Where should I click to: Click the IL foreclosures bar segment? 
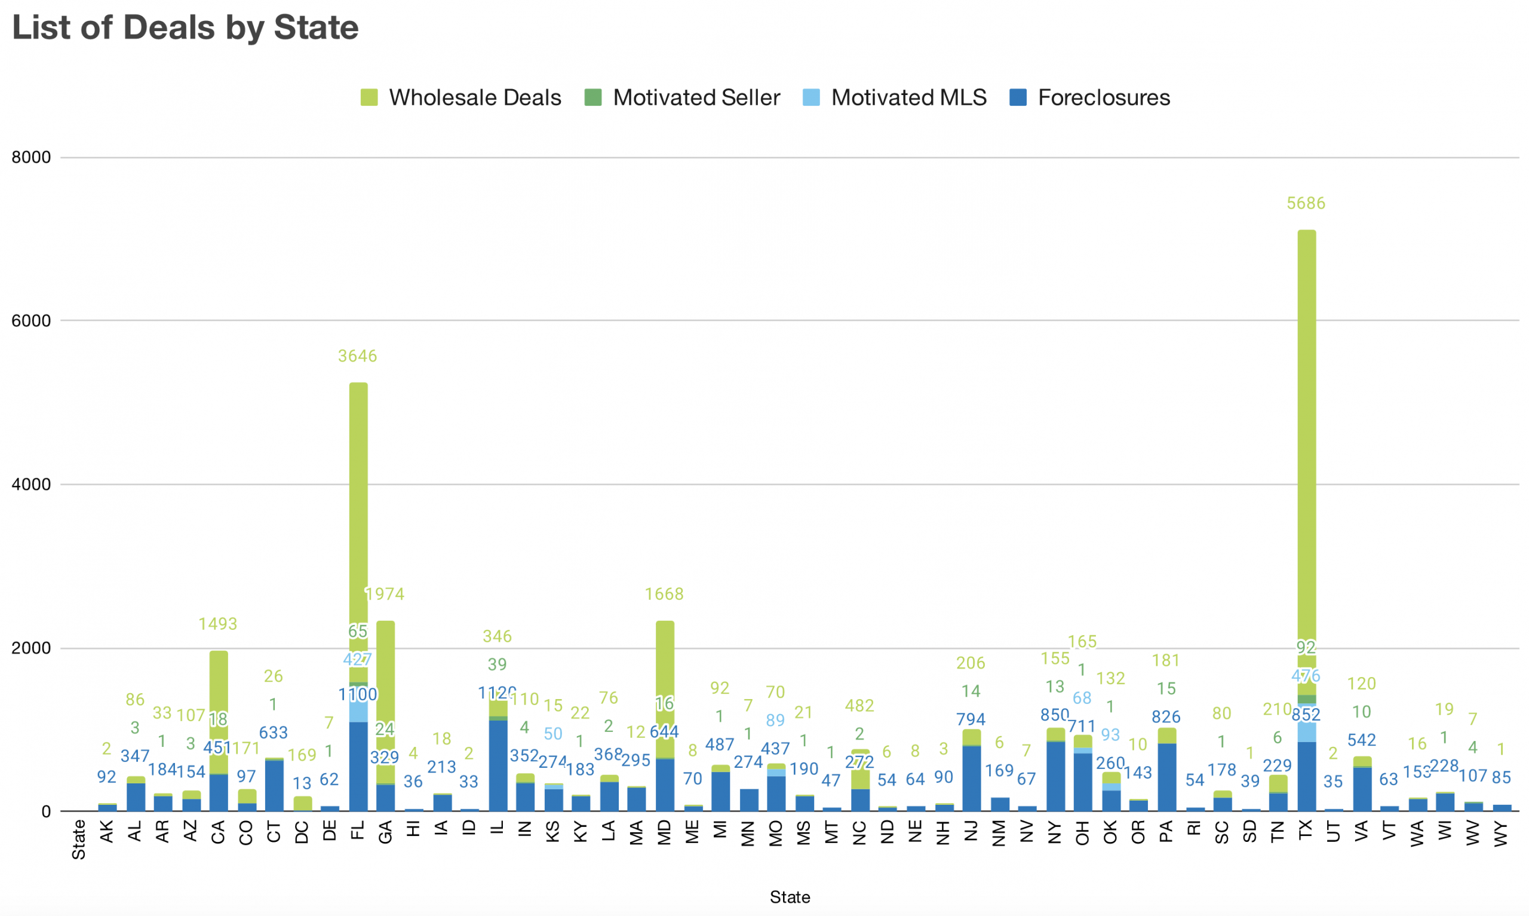click(x=498, y=765)
